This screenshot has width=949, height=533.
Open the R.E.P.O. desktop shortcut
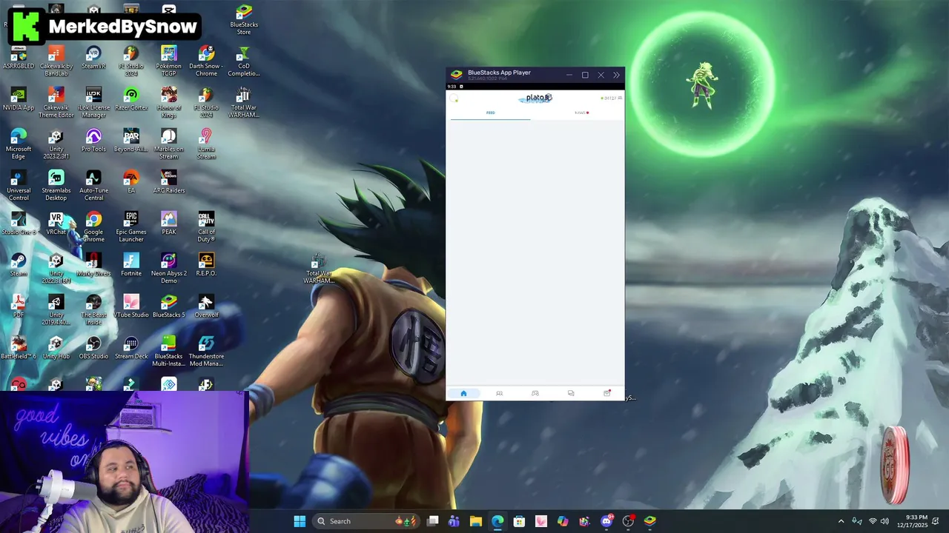206,265
